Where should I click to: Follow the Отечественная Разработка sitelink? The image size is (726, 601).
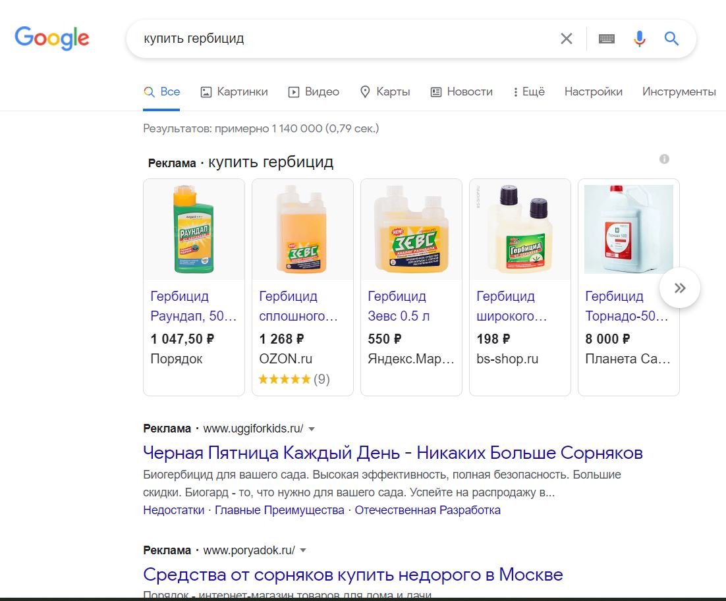coord(428,510)
